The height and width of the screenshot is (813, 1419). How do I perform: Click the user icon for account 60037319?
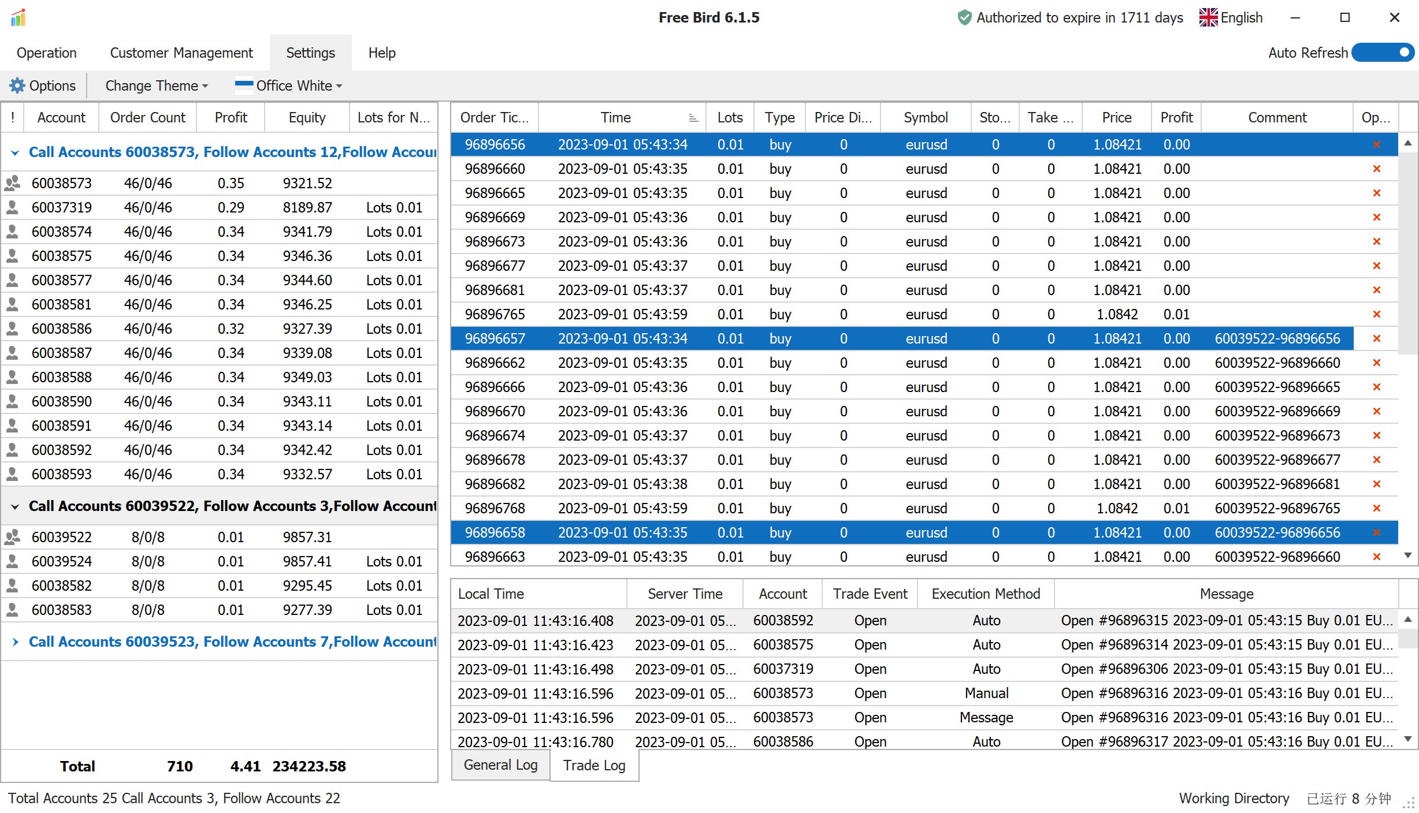click(12, 207)
